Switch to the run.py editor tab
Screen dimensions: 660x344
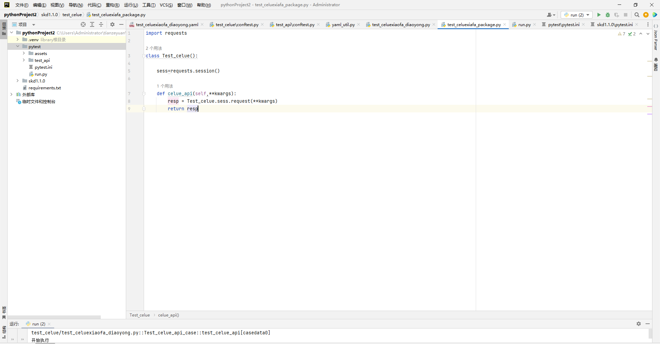(524, 24)
